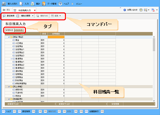Image resolution: width=160 pixels, height=115 pixels.
Task: Click the メニュー arrow item
Action: (x=73, y=4)
